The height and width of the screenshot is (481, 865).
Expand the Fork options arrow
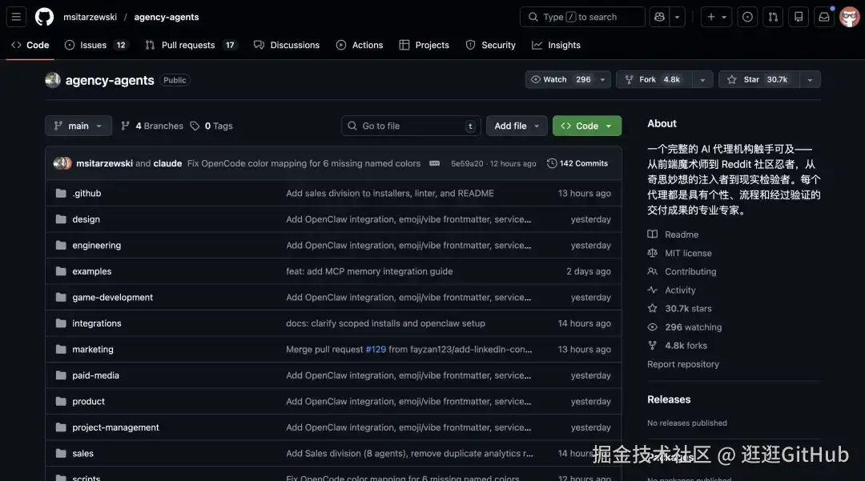pyautogui.click(x=702, y=79)
